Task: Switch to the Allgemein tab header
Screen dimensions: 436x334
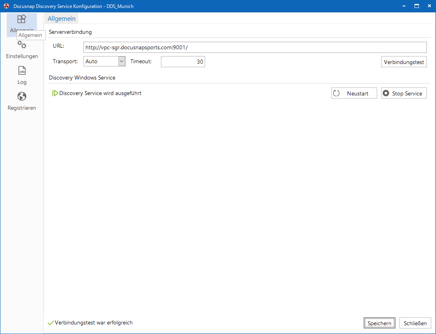Action: [62, 18]
